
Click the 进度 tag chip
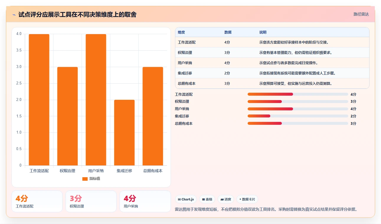click(226, 199)
